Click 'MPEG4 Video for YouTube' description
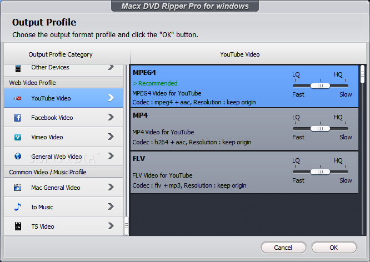 click(167, 93)
